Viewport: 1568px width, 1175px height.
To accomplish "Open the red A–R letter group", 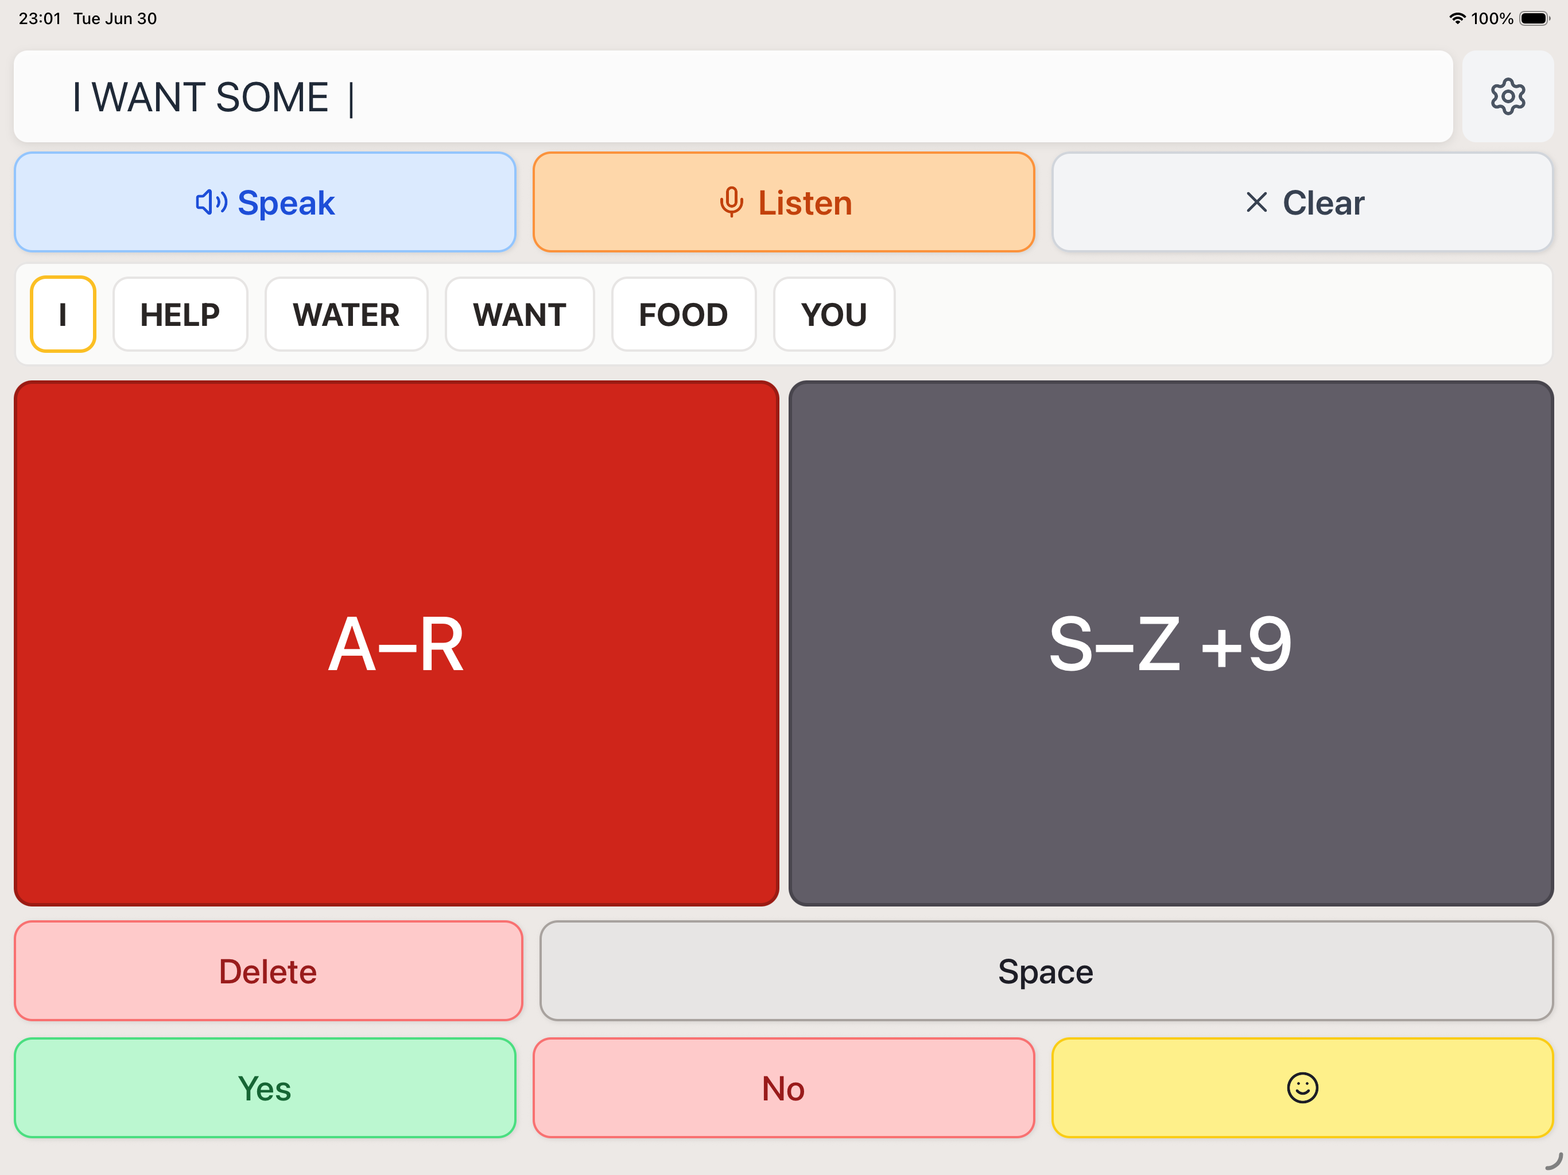I will pyautogui.click(x=396, y=644).
